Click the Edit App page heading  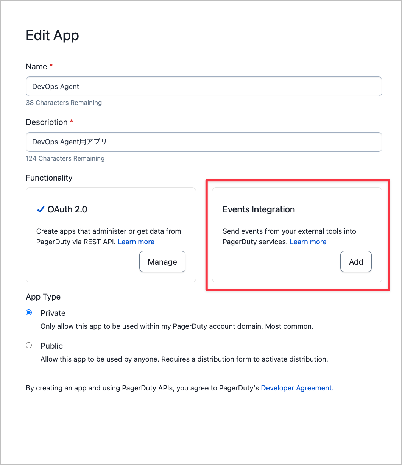tap(52, 35)
